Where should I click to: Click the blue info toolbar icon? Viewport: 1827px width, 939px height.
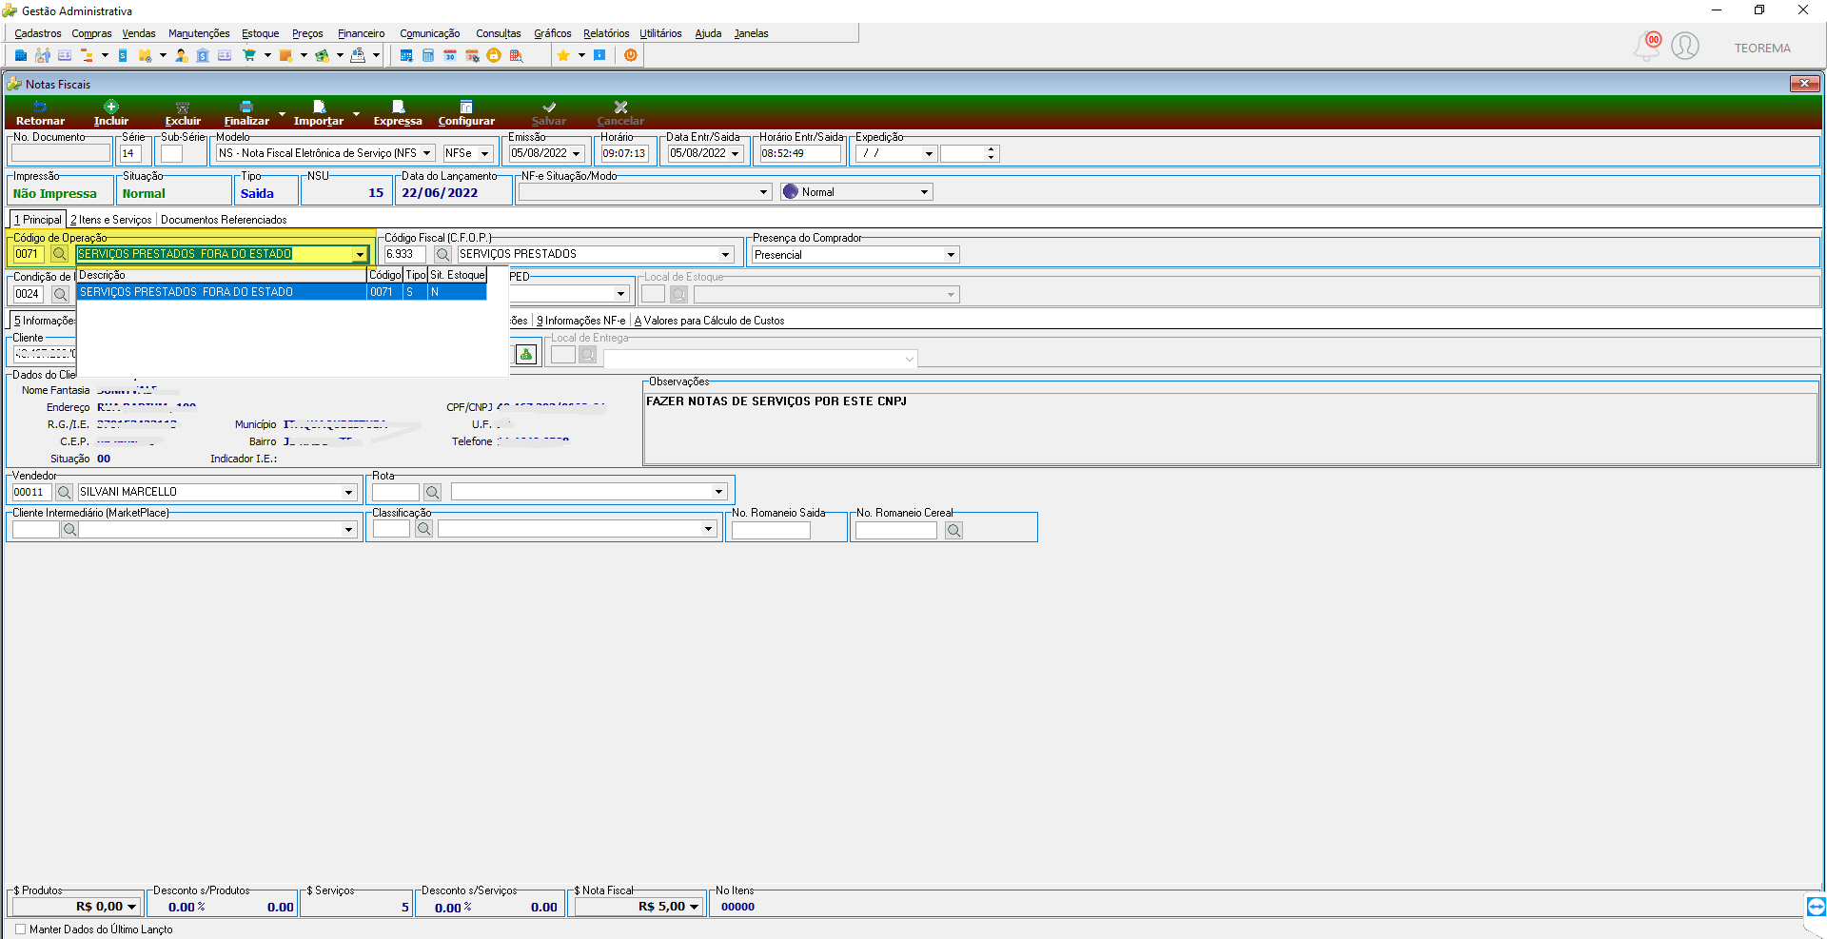point(599,55)
